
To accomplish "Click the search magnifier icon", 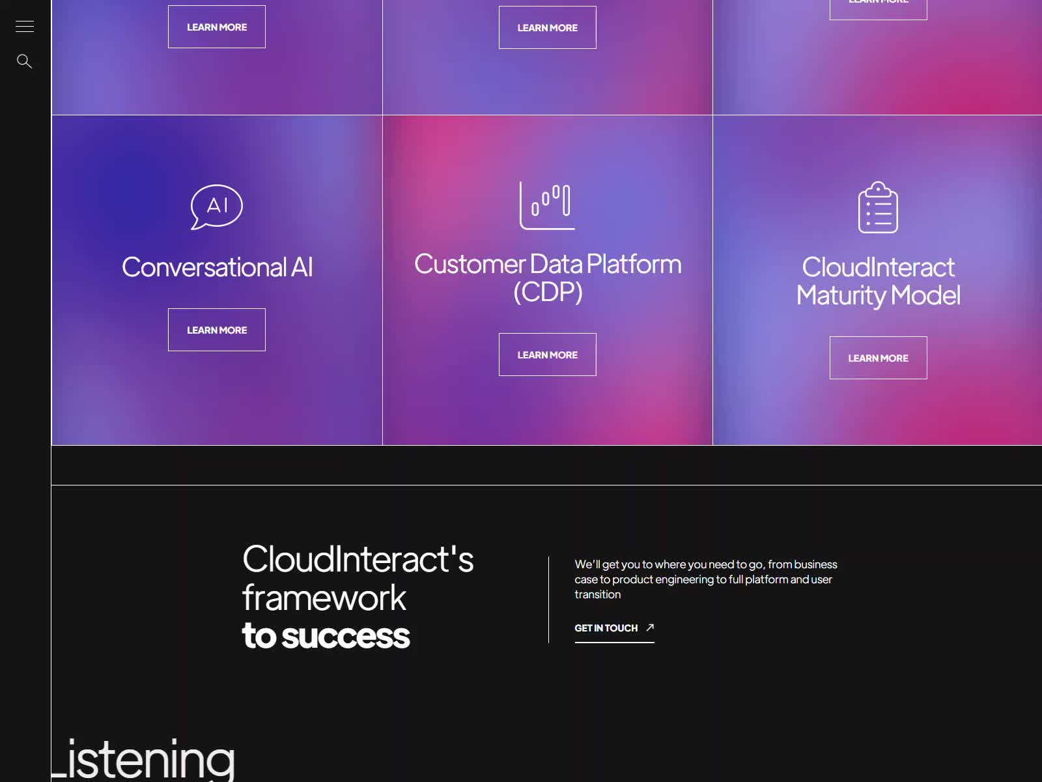I will (x=25, y=61).
